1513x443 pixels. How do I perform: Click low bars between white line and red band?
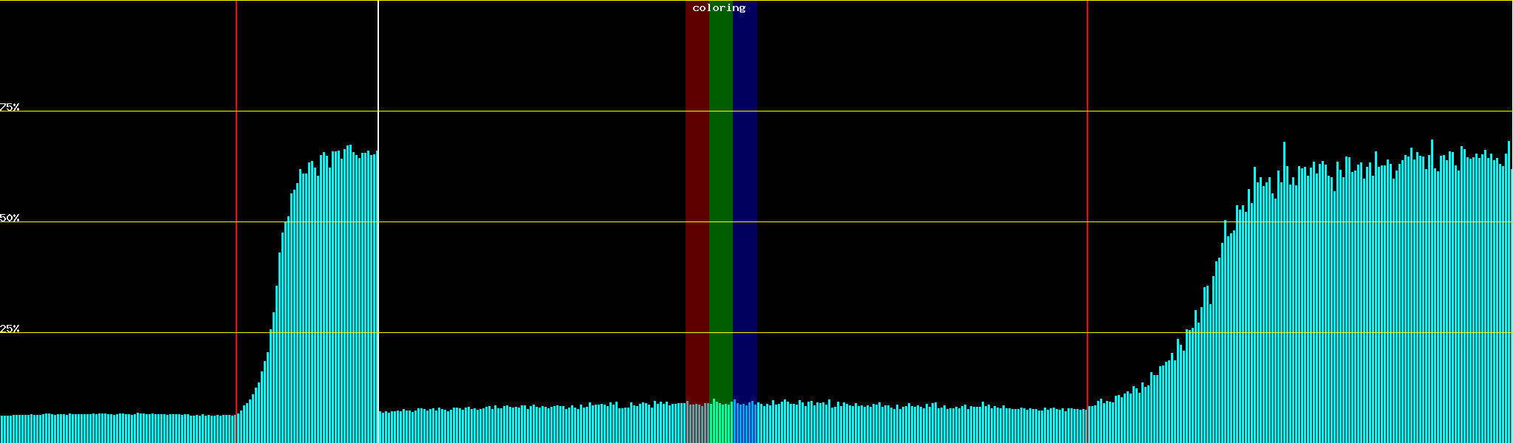[x=532, y=427]
